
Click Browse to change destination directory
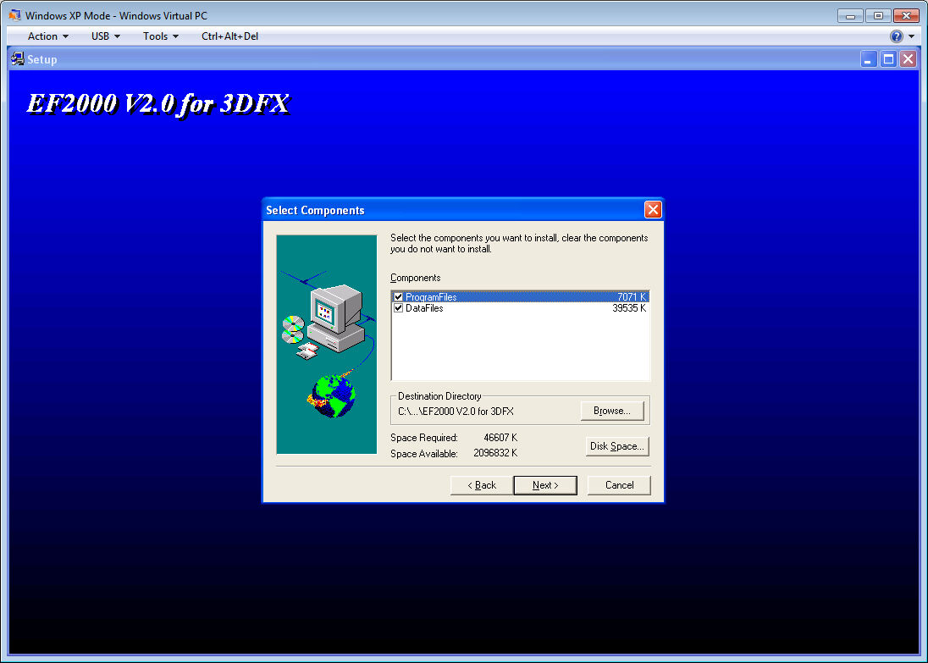(612, 411)
